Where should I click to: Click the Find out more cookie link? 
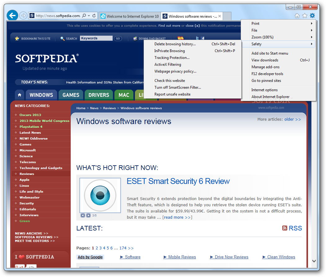(169, 25)
